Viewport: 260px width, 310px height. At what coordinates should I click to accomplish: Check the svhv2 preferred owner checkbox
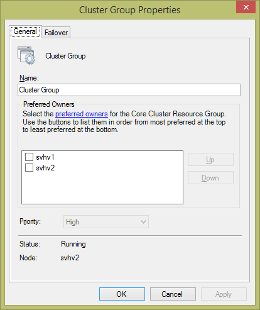click(29, 168)
